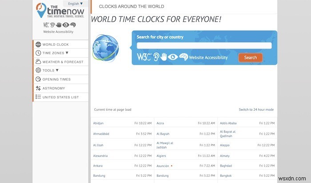The width and height of the screenshot is (311, 183).
Task: Click the large globe image
Action: pyautogui.click(x=106, y=48)
